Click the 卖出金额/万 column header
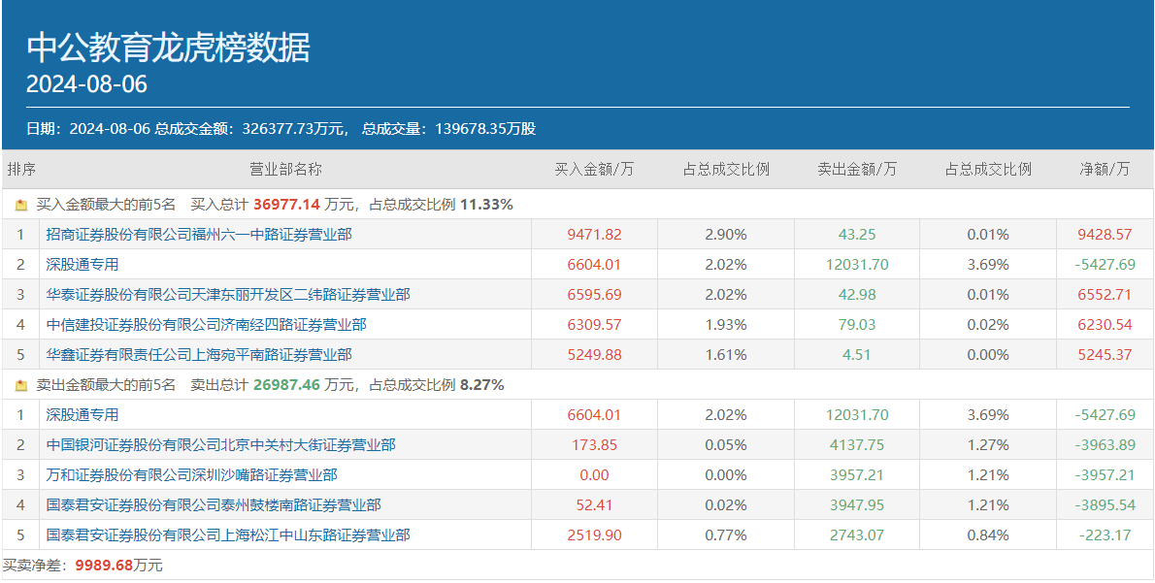Screen dimensions: 1155x583 [x=857, y=169]
